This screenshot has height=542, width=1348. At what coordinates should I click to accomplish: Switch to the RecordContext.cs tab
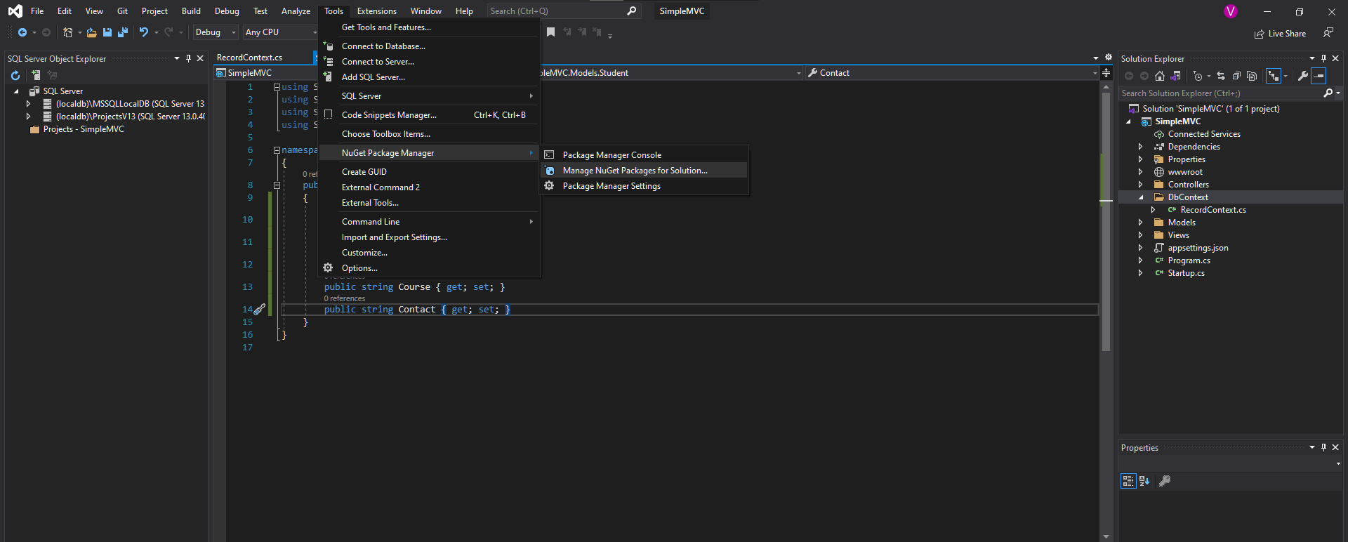coord(249,58)
